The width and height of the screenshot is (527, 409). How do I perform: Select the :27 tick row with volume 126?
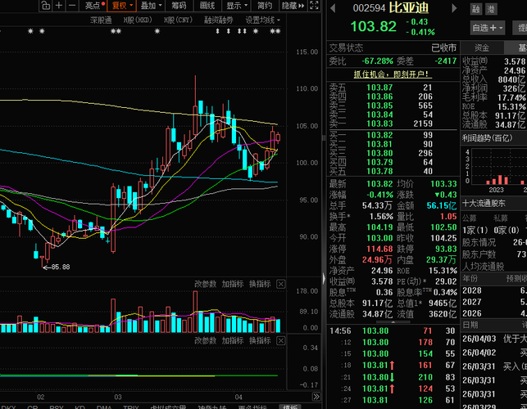coord(393,400)
